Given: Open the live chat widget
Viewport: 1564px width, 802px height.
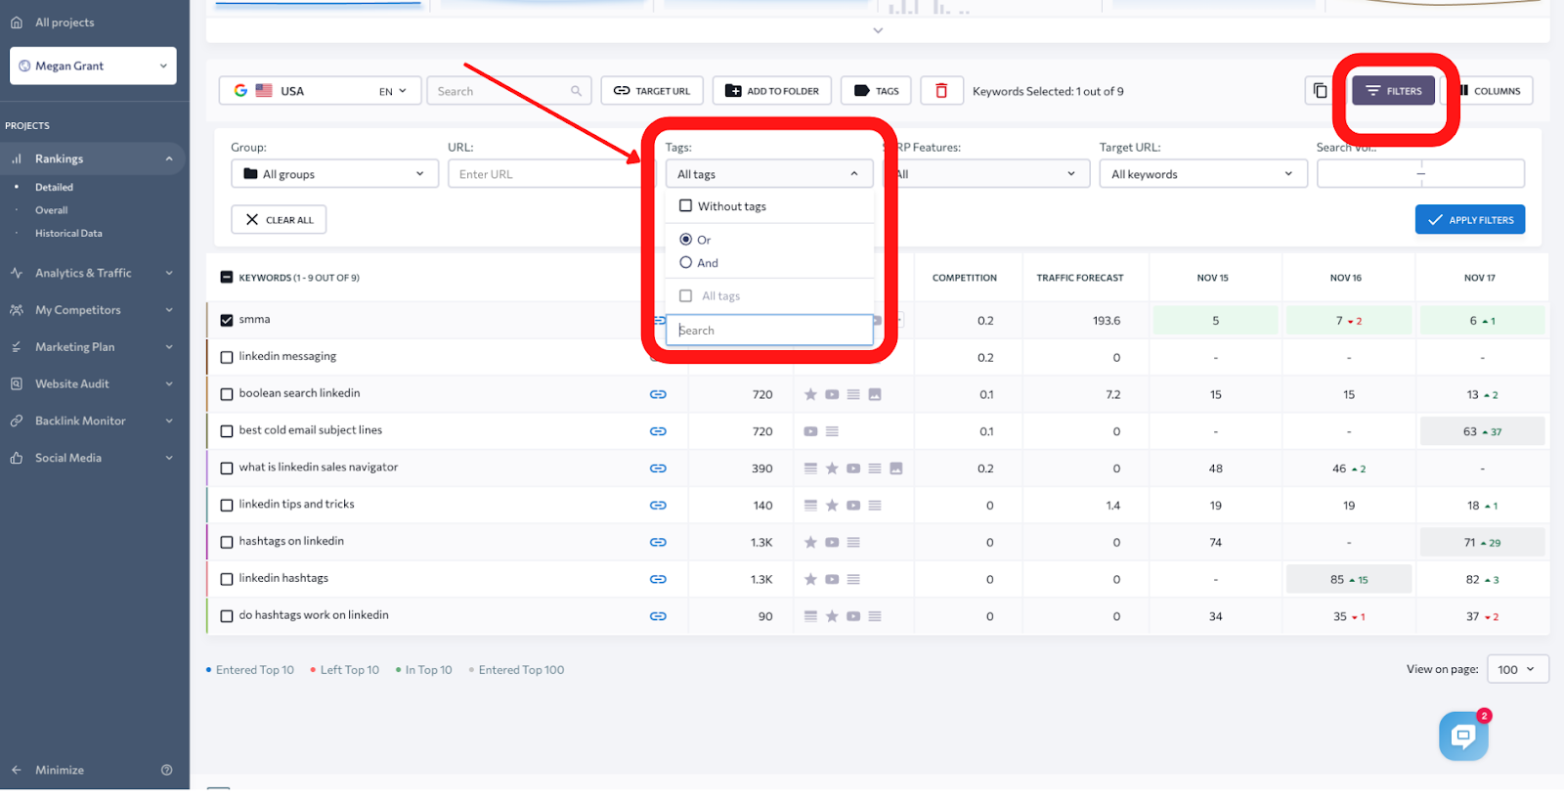Looking at the screenshot, I should (x=1463, y=735).
